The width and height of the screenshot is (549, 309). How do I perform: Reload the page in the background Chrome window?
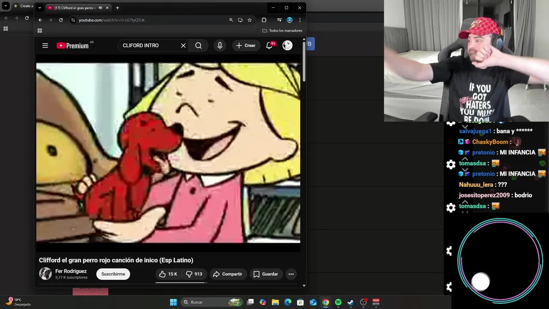pyautogui.click(x=27, y=18)
